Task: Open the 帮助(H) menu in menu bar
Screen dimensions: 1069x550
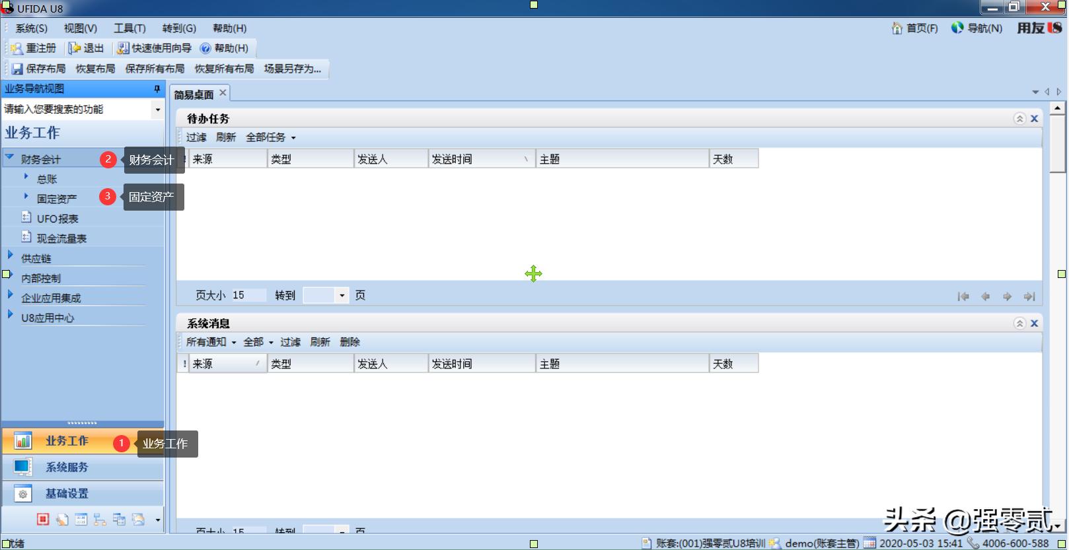Action: coord(229,28)
